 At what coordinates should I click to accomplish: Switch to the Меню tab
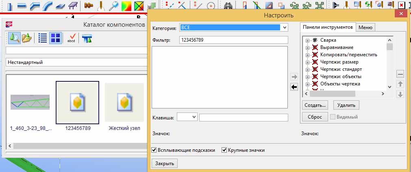tap(365, 28)
